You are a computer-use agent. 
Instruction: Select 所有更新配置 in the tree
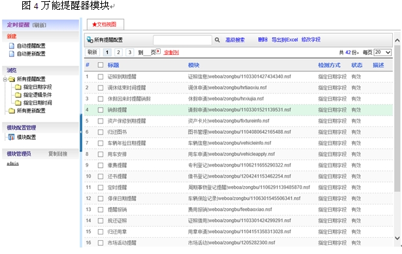point(31,111)
